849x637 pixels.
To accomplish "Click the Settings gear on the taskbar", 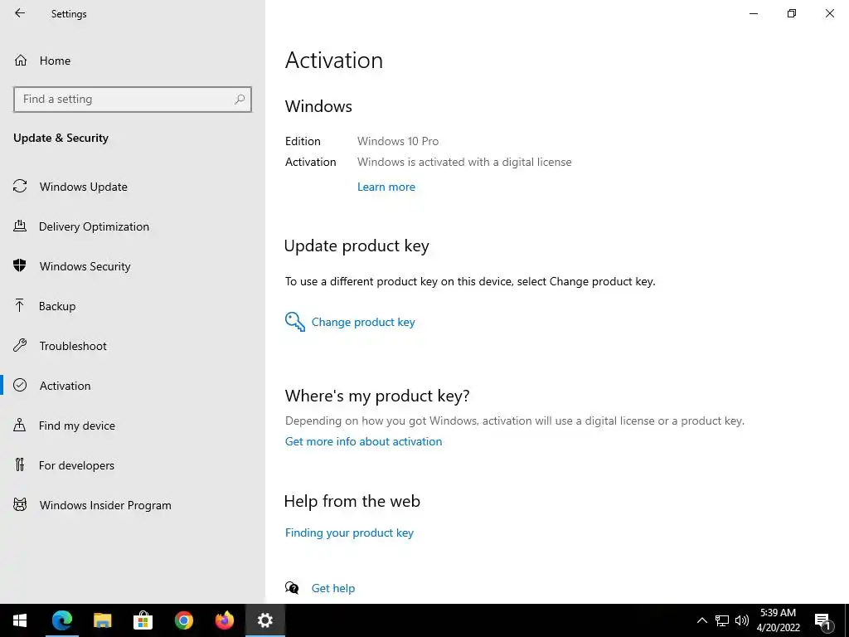I will (264, 620).
